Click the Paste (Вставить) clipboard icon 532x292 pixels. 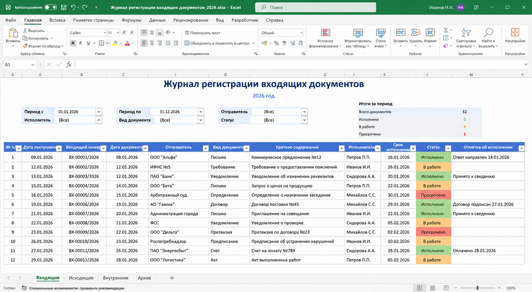(13, 32)
